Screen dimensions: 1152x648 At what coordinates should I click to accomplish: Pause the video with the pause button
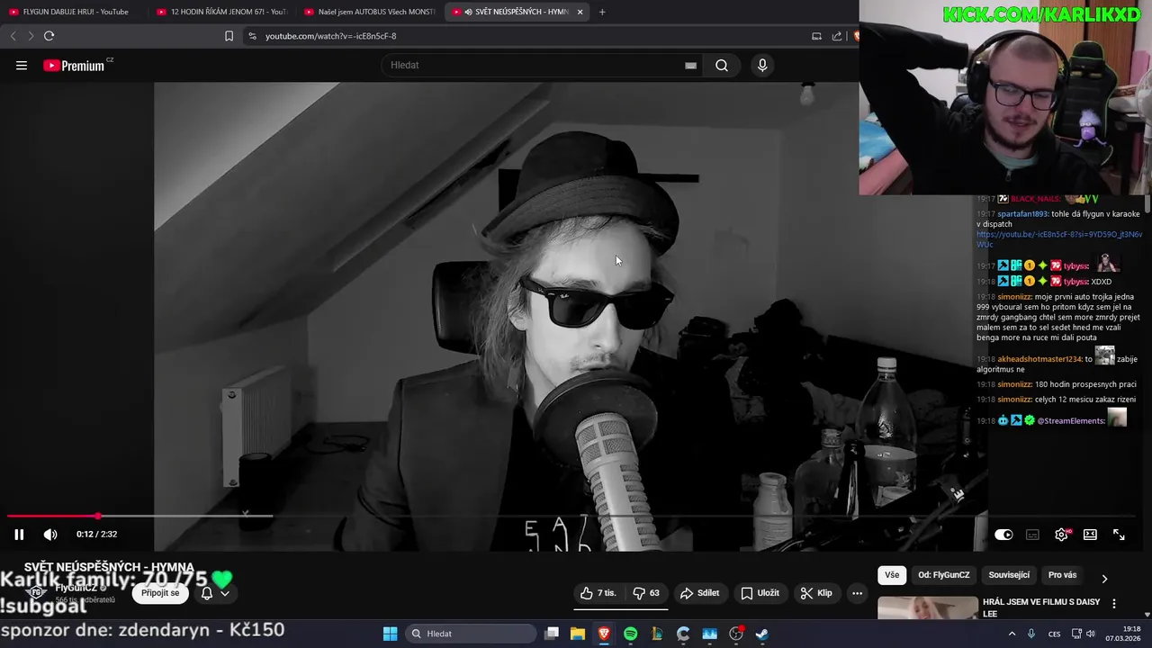point(19,535)
